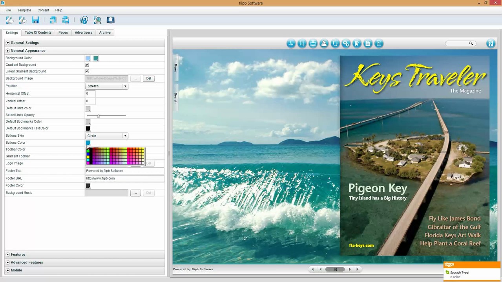Click the first stacked-pages icon in the toolbar

[53, 20]
